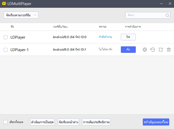Click Android9.0 (64 บิต) ID:0 text

(70, 37)
